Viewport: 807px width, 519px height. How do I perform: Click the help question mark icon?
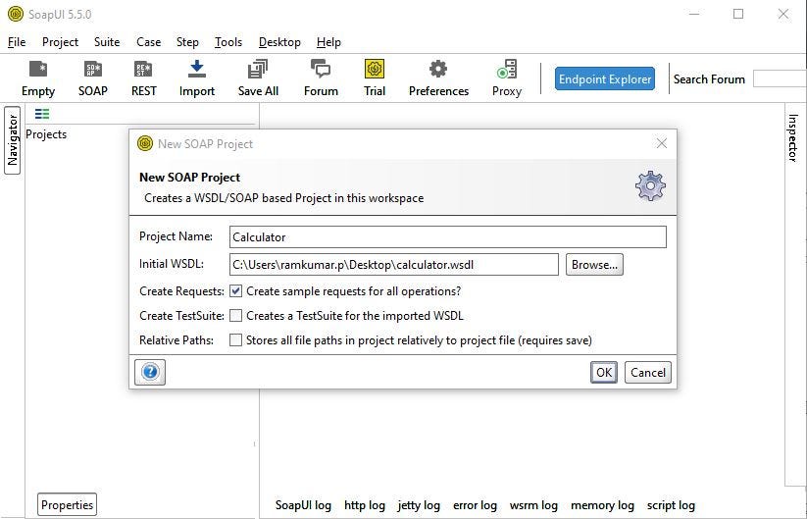(x=150, y=372)
